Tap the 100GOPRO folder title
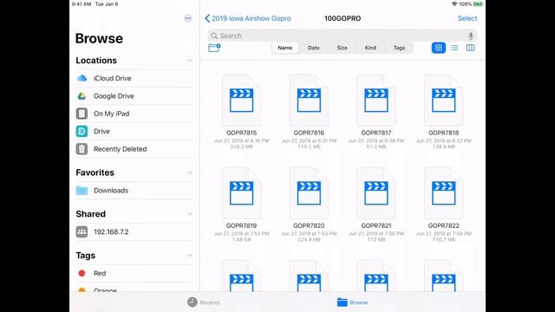Viewport: 555px width, 312px height. [x=343, y=18]
